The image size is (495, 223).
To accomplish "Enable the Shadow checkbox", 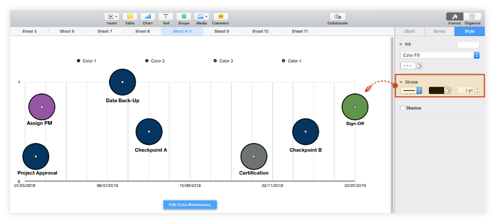I will click(402, 108).
